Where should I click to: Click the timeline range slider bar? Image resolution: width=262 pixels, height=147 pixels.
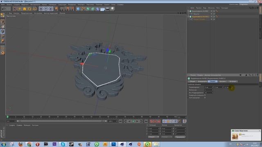[62, 121]
